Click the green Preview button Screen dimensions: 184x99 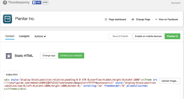[x=172, y=36]
